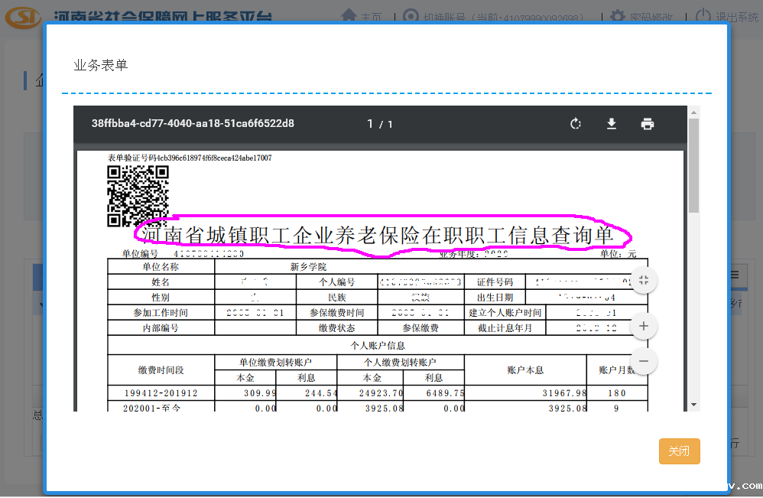The width and height of the screenshot is (763, 498).
Task: Click the 截止计息年月 label cell
Action: [x=505, y=328]
